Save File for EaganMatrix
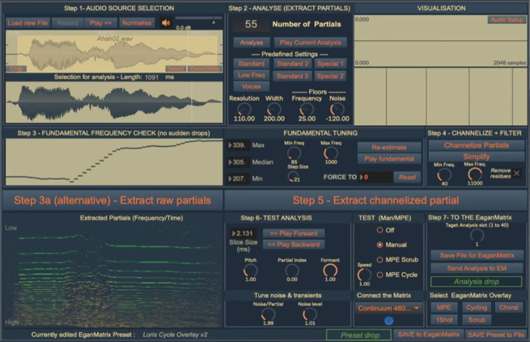Viewport: 530px width, 342px height. (x=476, y=256)
